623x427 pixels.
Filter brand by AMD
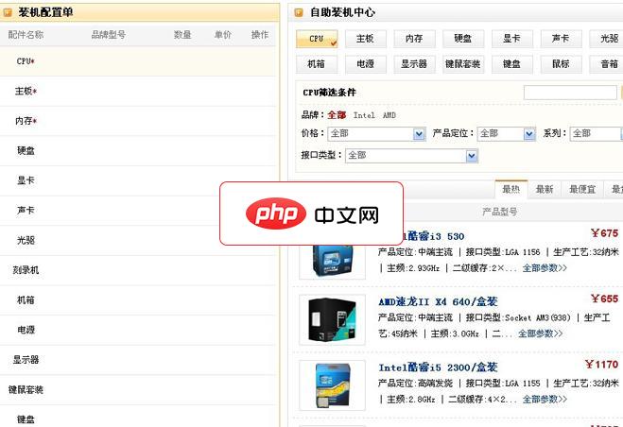tap(389, 115)
